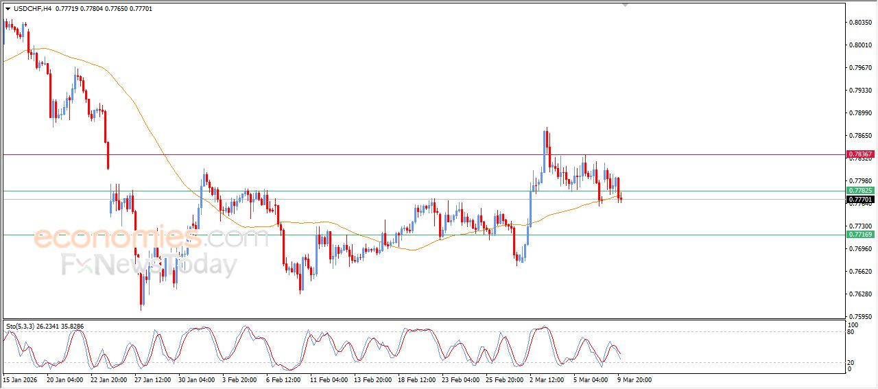The width and height of the screenshot is (878, 389).
Task: Click the gray chart shift marker at top
Action: [625, 5]
